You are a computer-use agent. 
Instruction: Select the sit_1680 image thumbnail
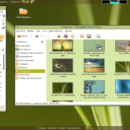click(123, 46)
